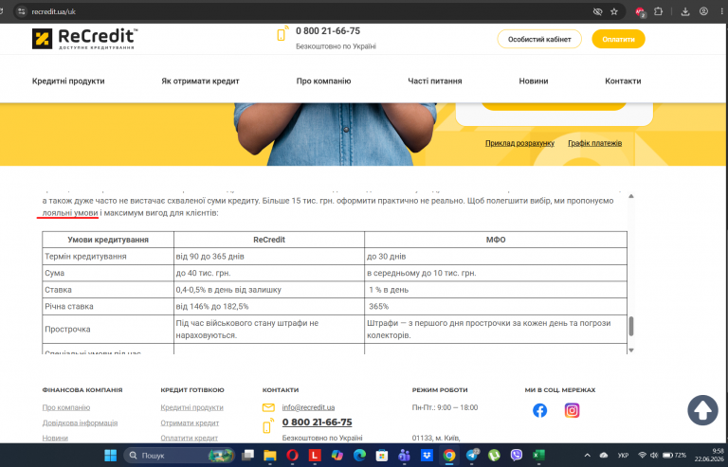Click footer link Про компанію
Image resolution: width=728 pixels, height=467 pixels.
[66, 407]
